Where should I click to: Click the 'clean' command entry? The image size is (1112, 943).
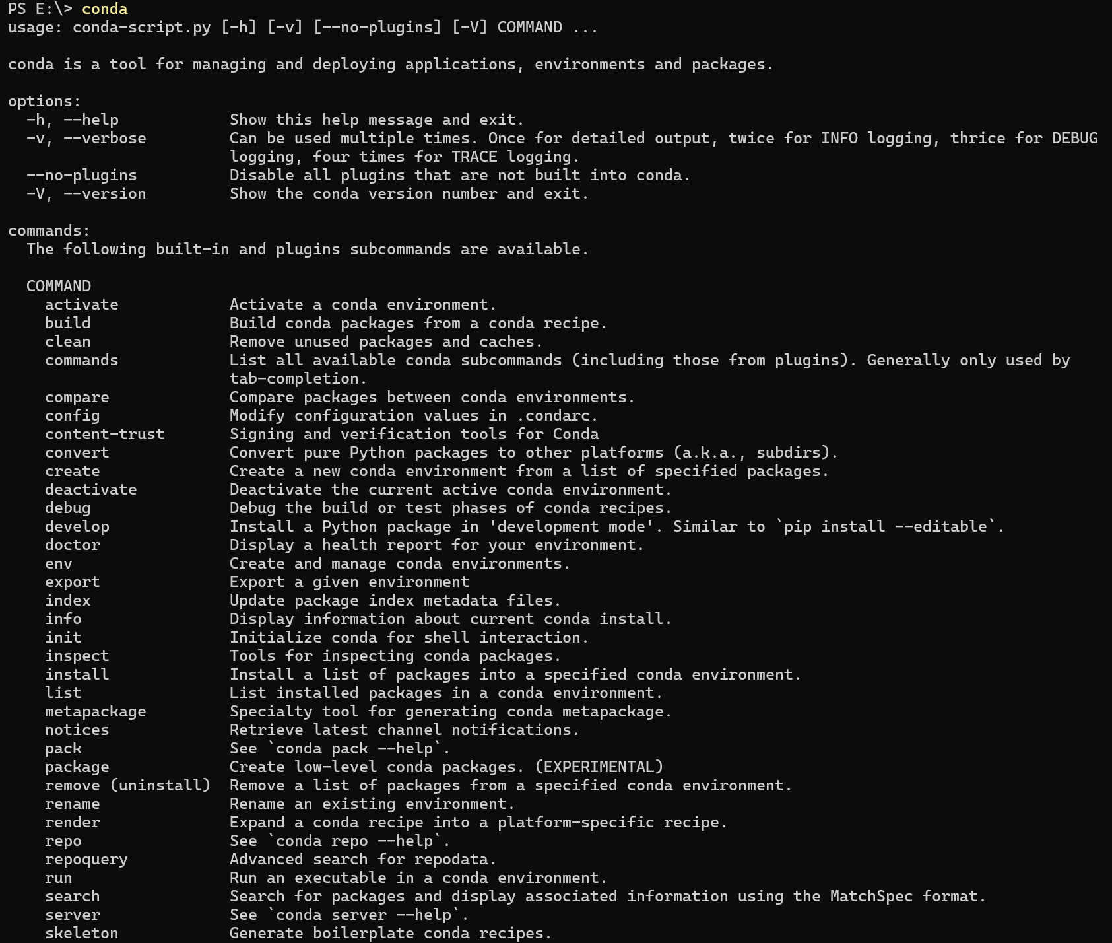pos(68,341)
